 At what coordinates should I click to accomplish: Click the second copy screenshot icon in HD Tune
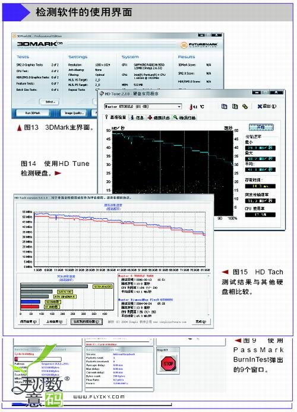pos(235,106)
